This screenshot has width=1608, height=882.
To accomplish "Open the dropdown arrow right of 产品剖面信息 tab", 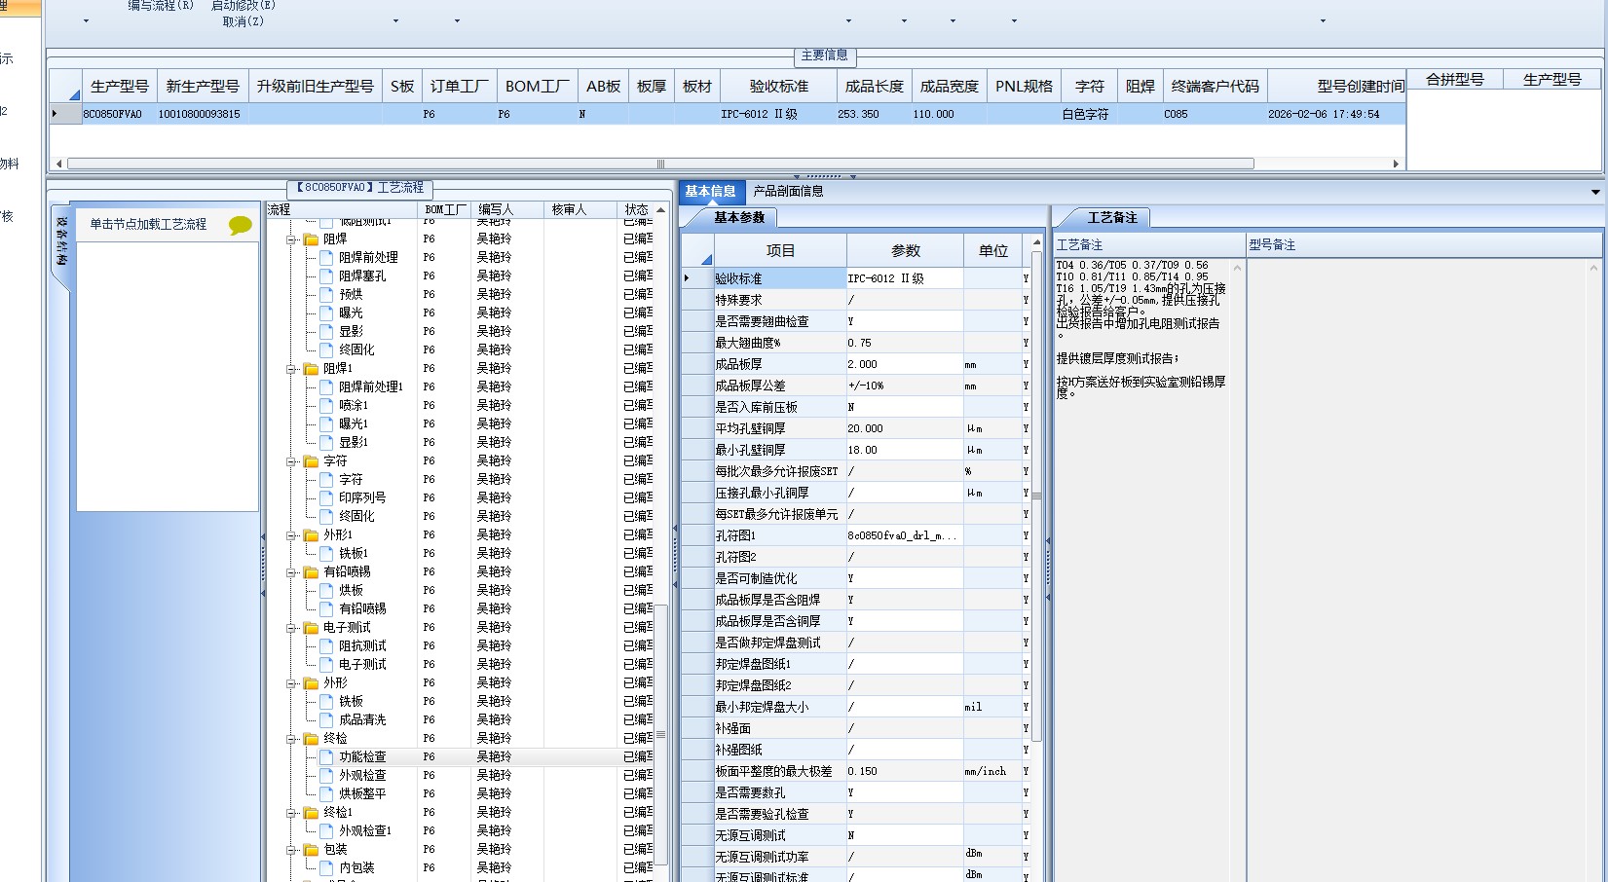I will click(1595, 192).
